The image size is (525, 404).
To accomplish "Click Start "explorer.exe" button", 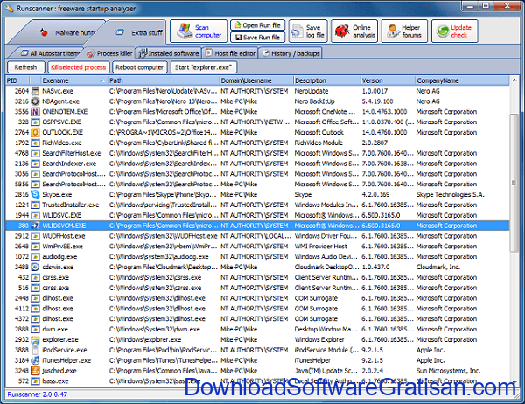I will click(x=204, y=67).
